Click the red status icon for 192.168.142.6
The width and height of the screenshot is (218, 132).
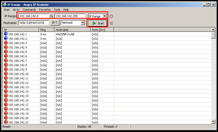6,56
